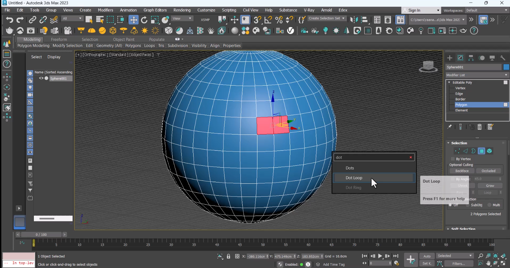Viewport: 510px width, 268px height.
Task: Collapse the Editable Poly tree
Action: coord(449,82)
